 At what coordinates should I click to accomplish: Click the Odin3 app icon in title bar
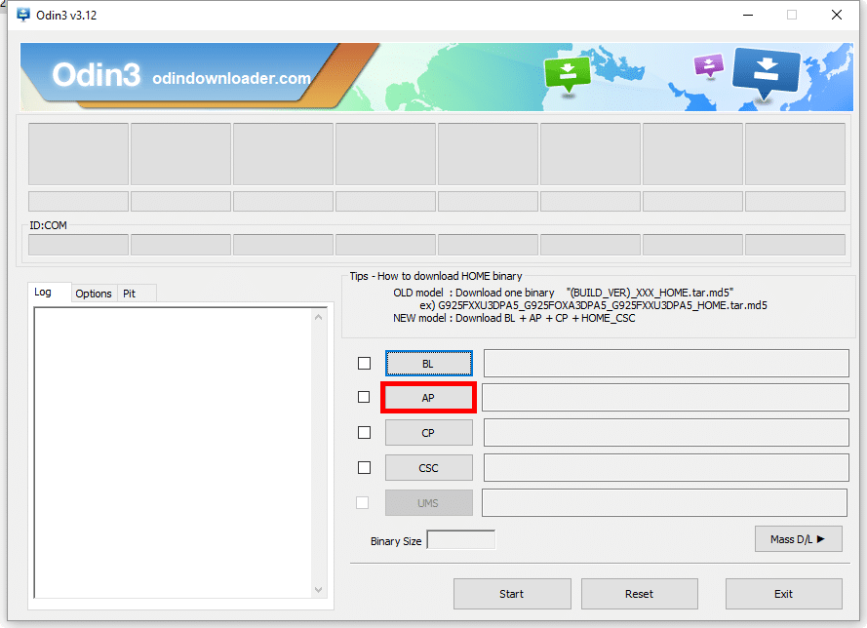pyautogui.click(x=23, y=15)
